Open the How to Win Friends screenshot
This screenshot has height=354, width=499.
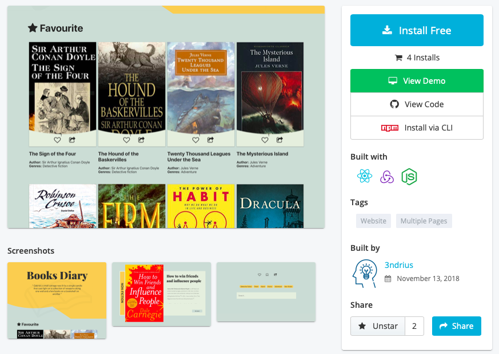pos(161,294)
